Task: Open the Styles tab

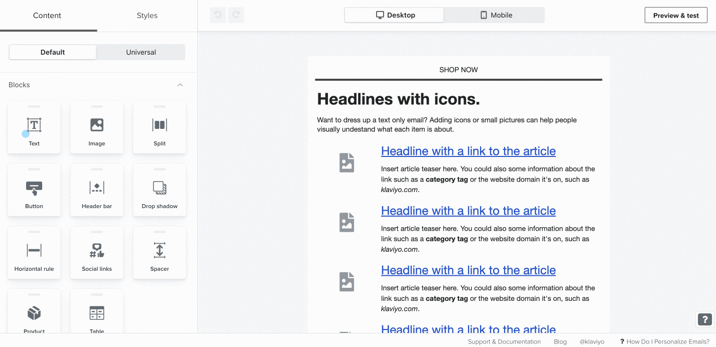Action: [x=147, y=16]
